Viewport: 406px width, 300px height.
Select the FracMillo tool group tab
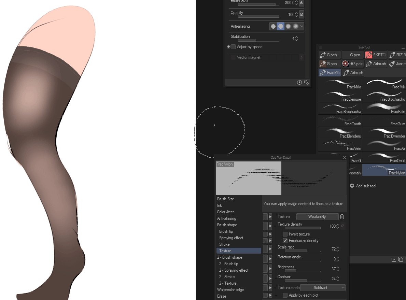click(x=330, y=73)
